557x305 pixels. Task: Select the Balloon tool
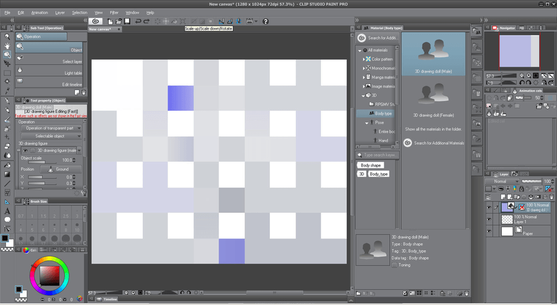[x=7, y=220]
